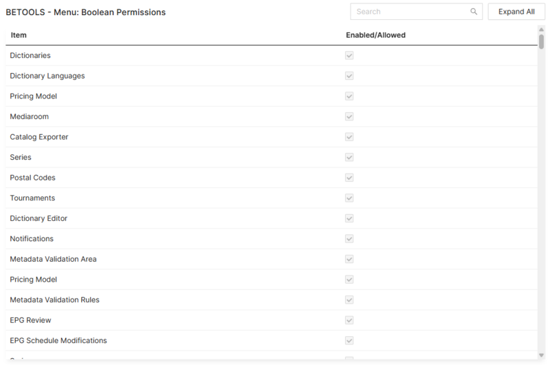Toggle the Mediaroom checkbox
Viewport: 550px width, 365px height.
[349, 116]
